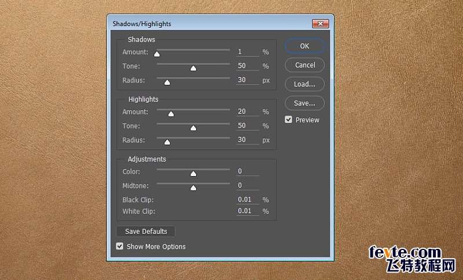463x280 pixels.
Task: Click the Highlights Amount value field
Action: [247, 111]
